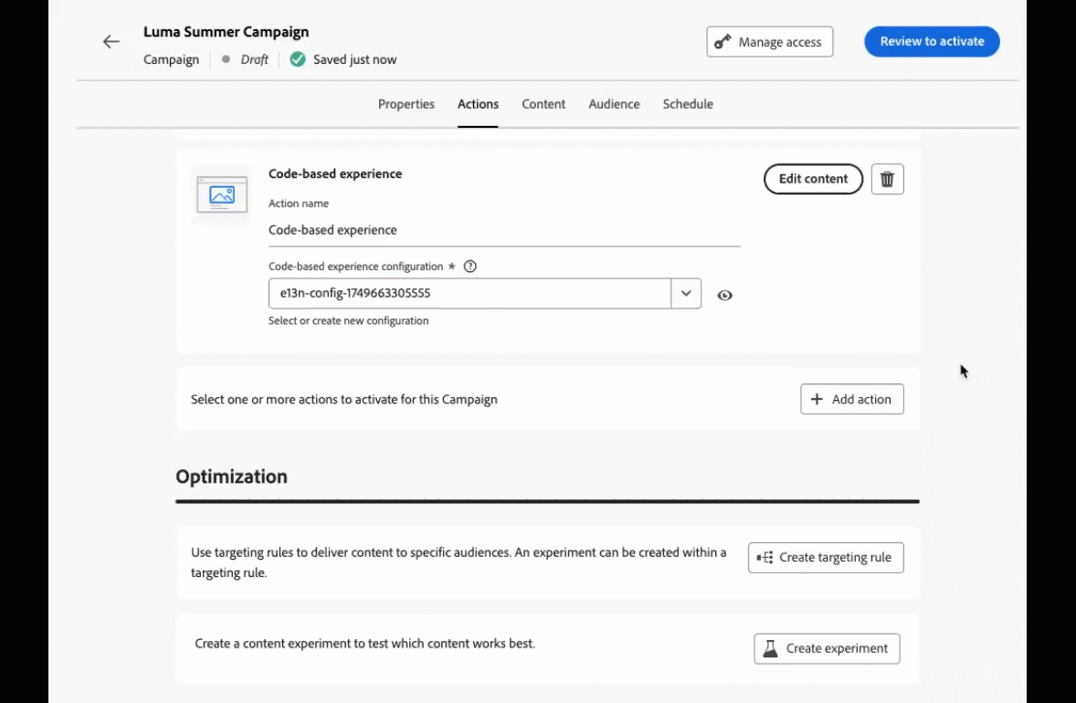
Task: Add a new action
Action: [851, 399]
